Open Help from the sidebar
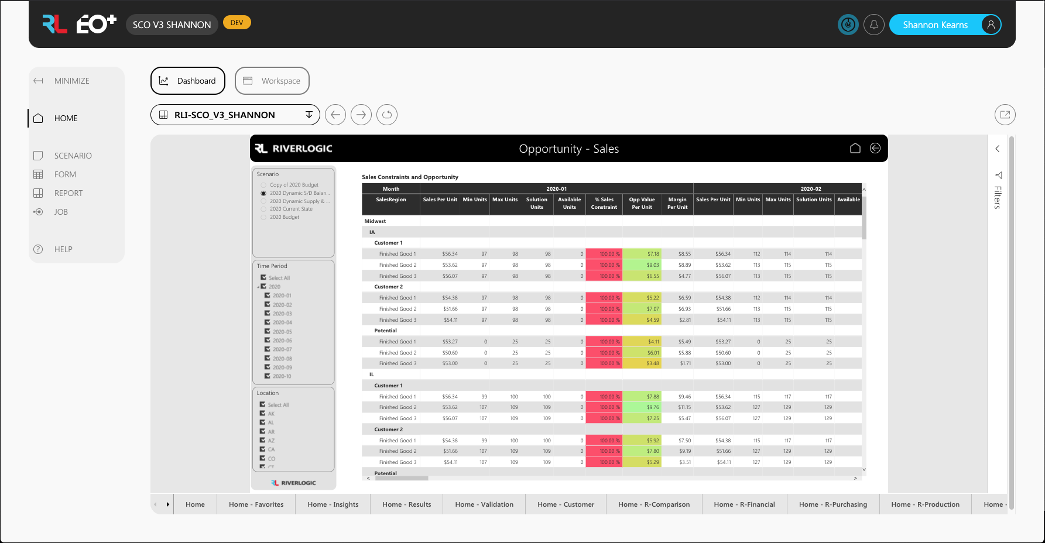The image size is (1045, 543). pos(38,249)
